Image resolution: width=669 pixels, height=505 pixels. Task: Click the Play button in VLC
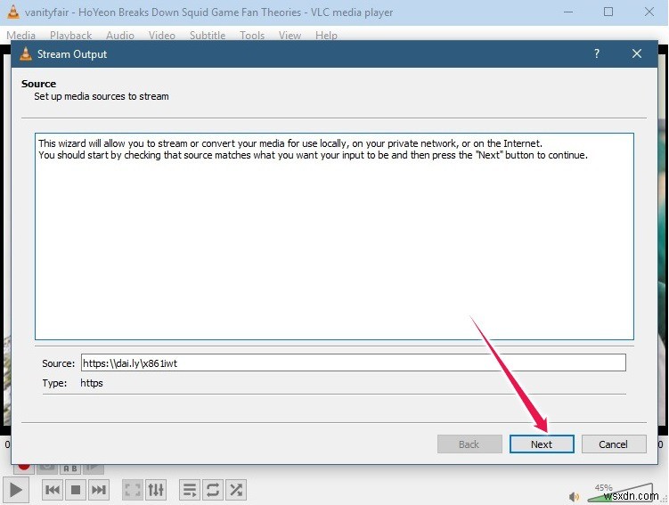(16, 490)
